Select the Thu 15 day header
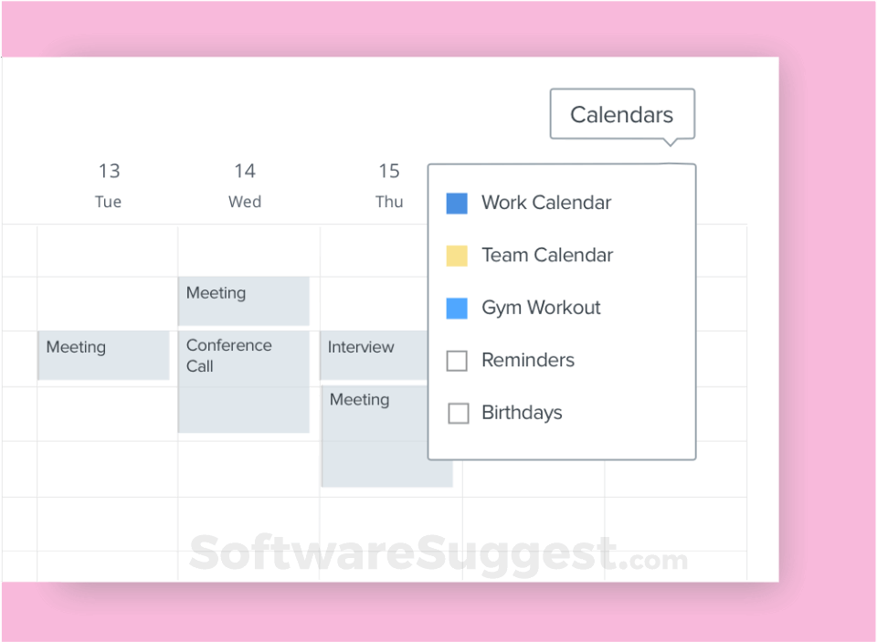The image size is (877, 642). (x=389, y=184)
